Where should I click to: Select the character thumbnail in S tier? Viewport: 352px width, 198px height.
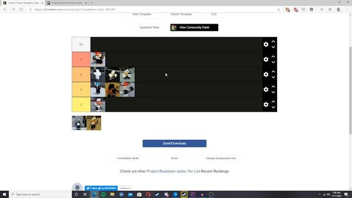pos(98,59)
